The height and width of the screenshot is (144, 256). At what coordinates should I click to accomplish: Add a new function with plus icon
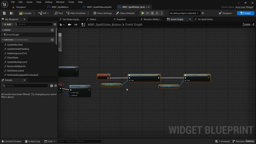click(52, 40)
